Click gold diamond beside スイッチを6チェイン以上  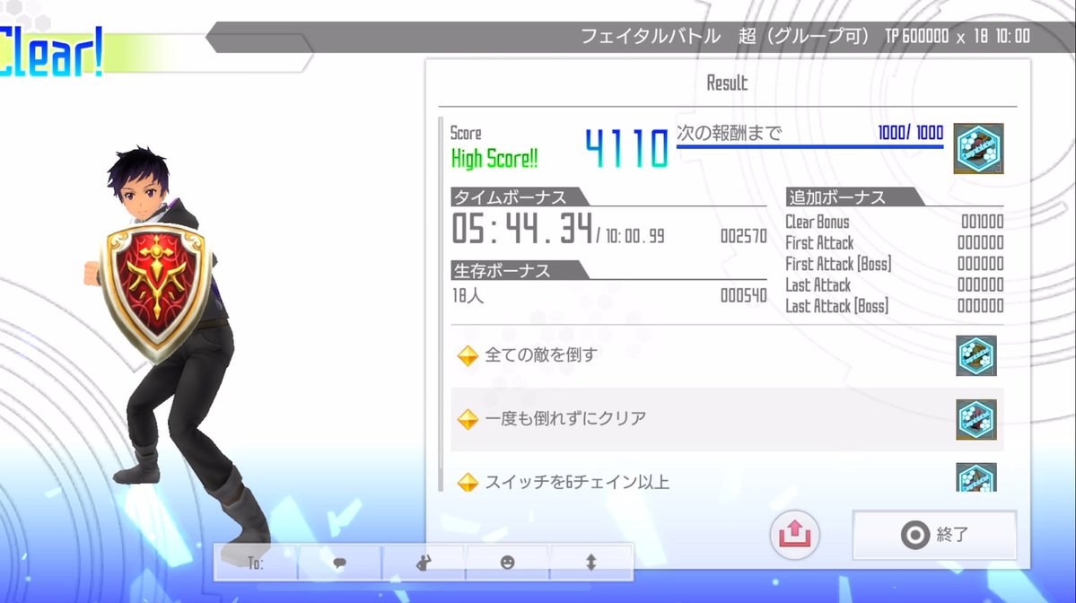[468, 482]
